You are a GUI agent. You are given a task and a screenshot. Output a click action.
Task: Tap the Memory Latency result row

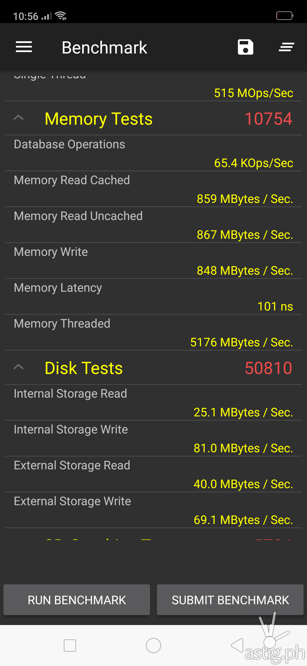click(x=153, y=297)
